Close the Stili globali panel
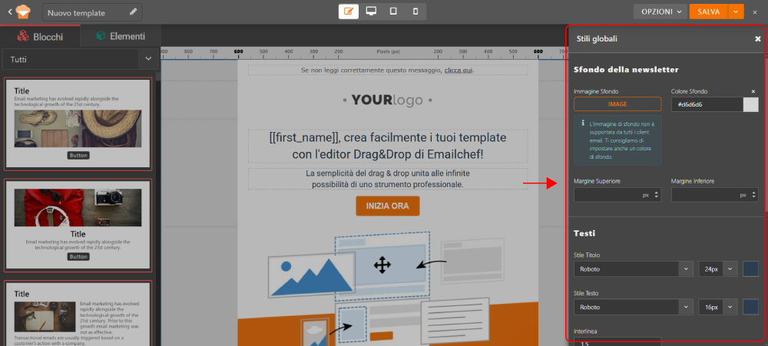Image resolution: width=768 pixels, height=346 pixels. [758, 38]
